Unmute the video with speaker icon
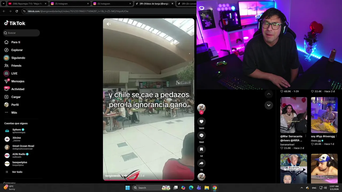Screen dimensions: 342x192 point(108,24)
